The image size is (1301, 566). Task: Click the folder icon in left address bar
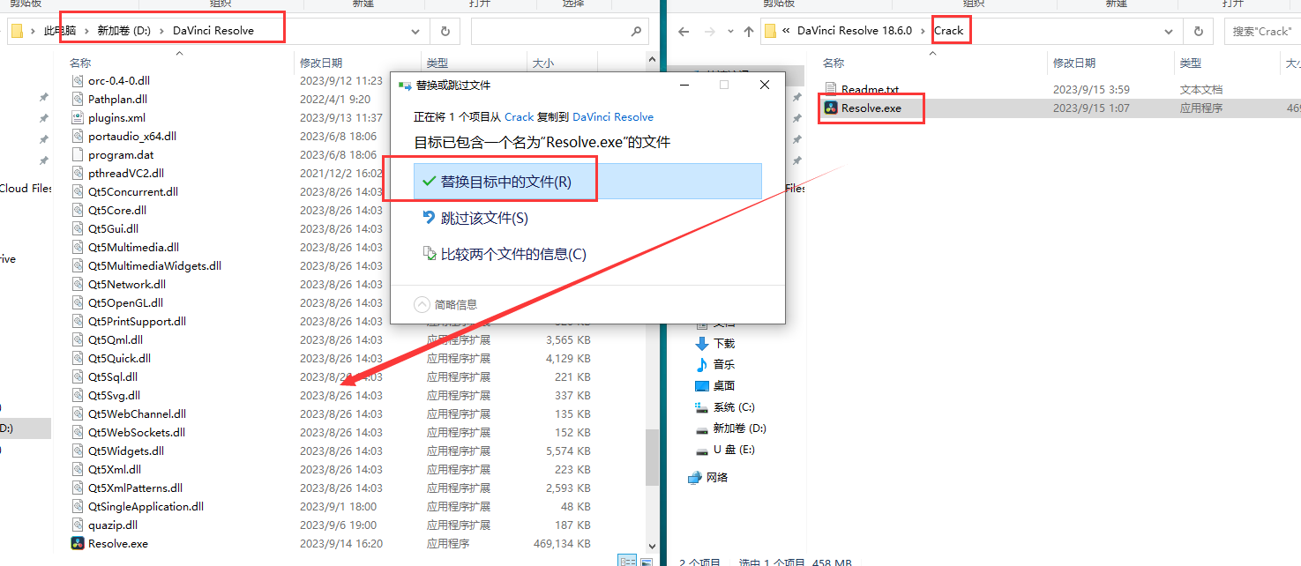[17, 31]
